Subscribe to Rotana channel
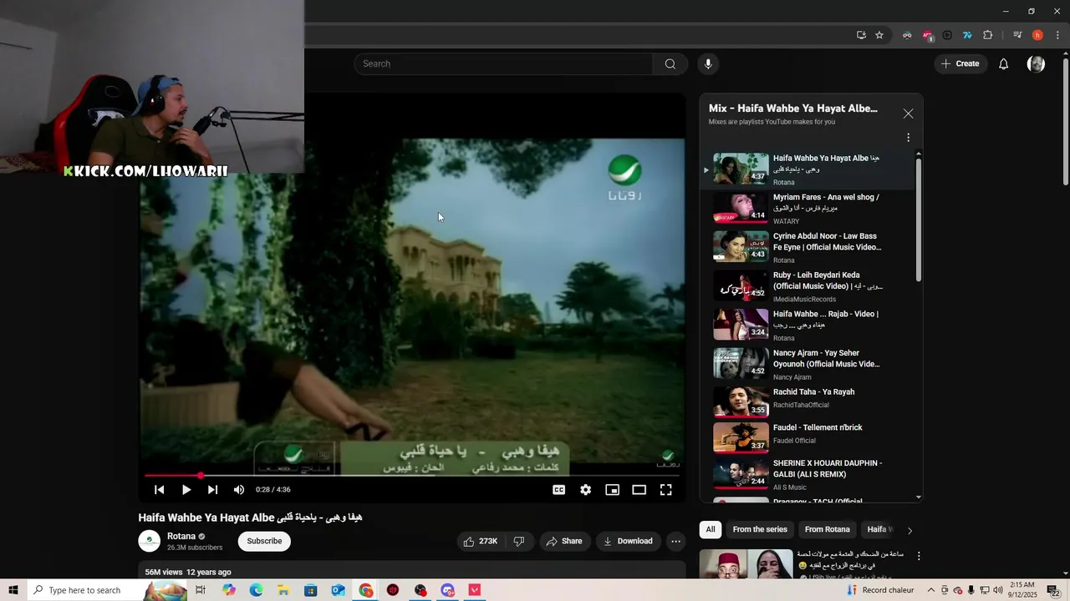The width and height of the screenshot is (1070, 601). click(264, 541)
